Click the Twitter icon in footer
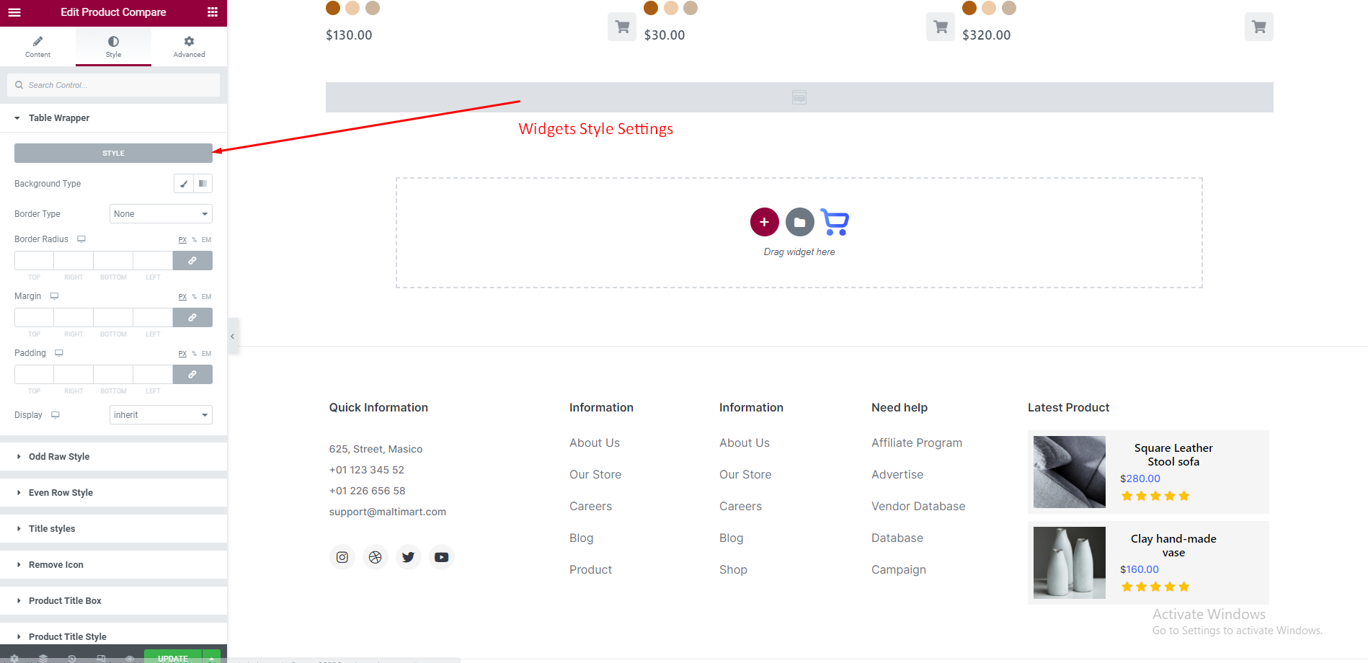 tap(408, 557)
